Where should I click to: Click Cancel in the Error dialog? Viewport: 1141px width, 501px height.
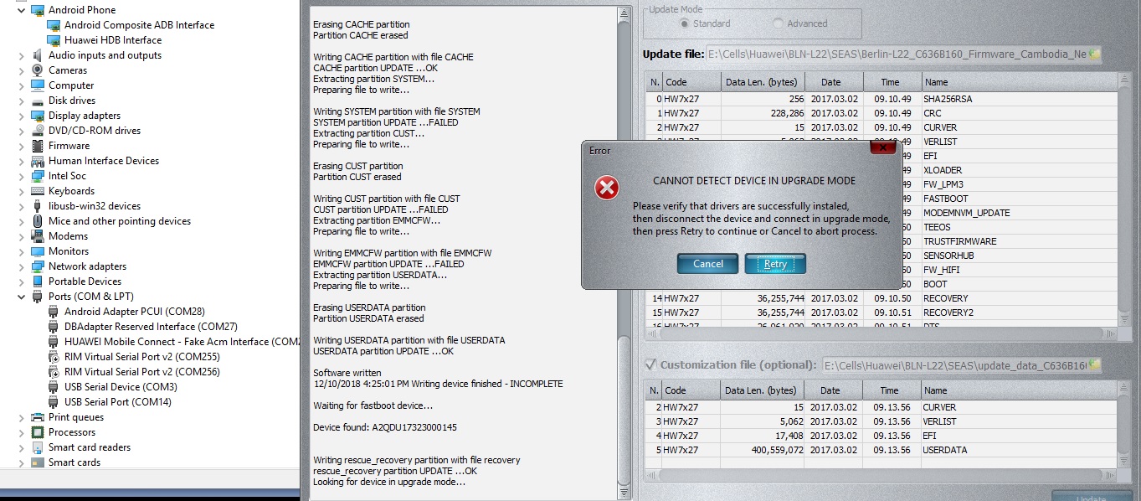[x=708, y=264]
